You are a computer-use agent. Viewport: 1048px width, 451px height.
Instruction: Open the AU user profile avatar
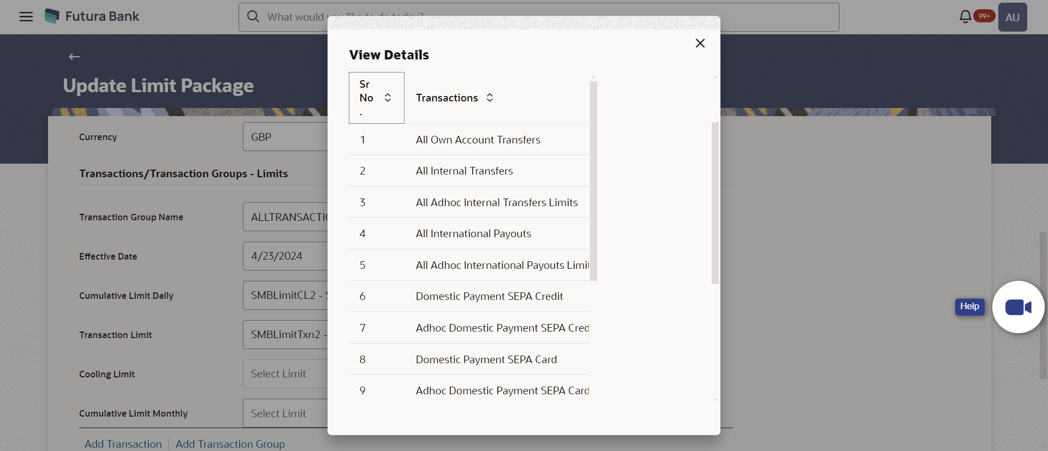point(1012,17)
